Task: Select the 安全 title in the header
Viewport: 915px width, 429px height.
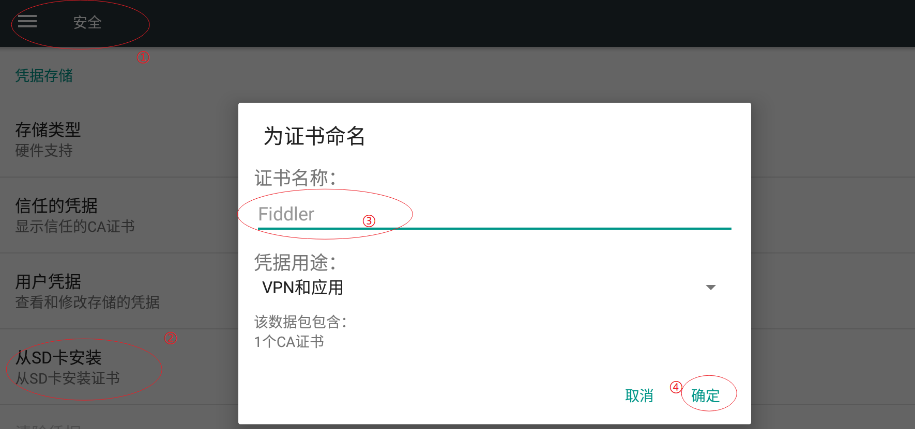Action: point(87,22)
